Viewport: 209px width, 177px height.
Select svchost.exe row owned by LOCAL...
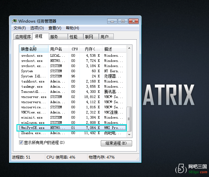pos(73,56)
